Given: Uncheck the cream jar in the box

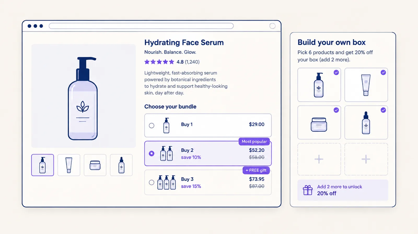Looking at the screenshot, I should [336, 110].
